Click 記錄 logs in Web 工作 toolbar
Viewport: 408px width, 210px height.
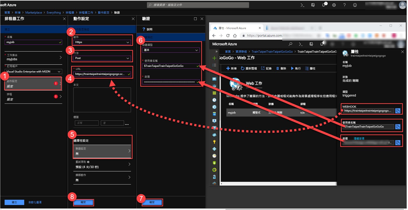click(x=266, y=68)
